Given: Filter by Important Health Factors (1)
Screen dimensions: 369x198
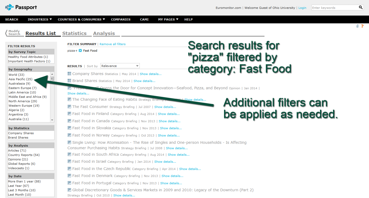Looking at the screenshot, I should tap(29, 61).
